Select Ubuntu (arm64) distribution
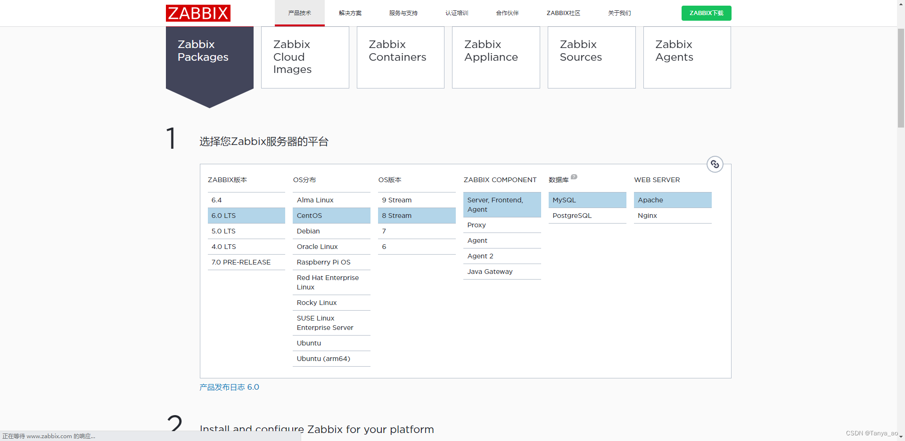Image resolution: width=905 pixels, height=441 pixels. click(331, 359)
